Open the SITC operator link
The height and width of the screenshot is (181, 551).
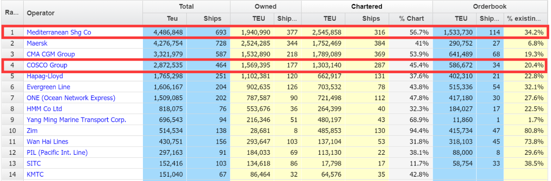(34, 163)
